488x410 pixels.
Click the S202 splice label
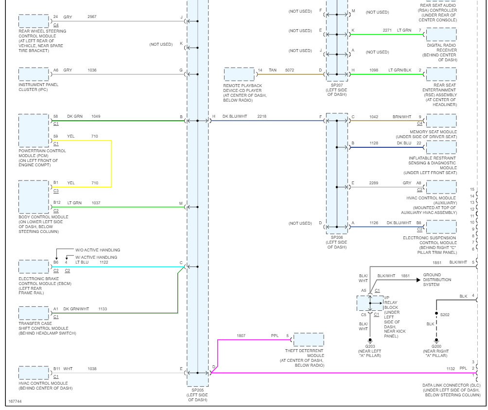click(445, 315)
